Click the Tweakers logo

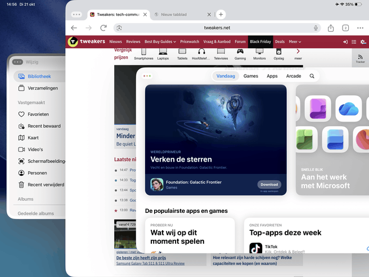[x=87, y=42]
